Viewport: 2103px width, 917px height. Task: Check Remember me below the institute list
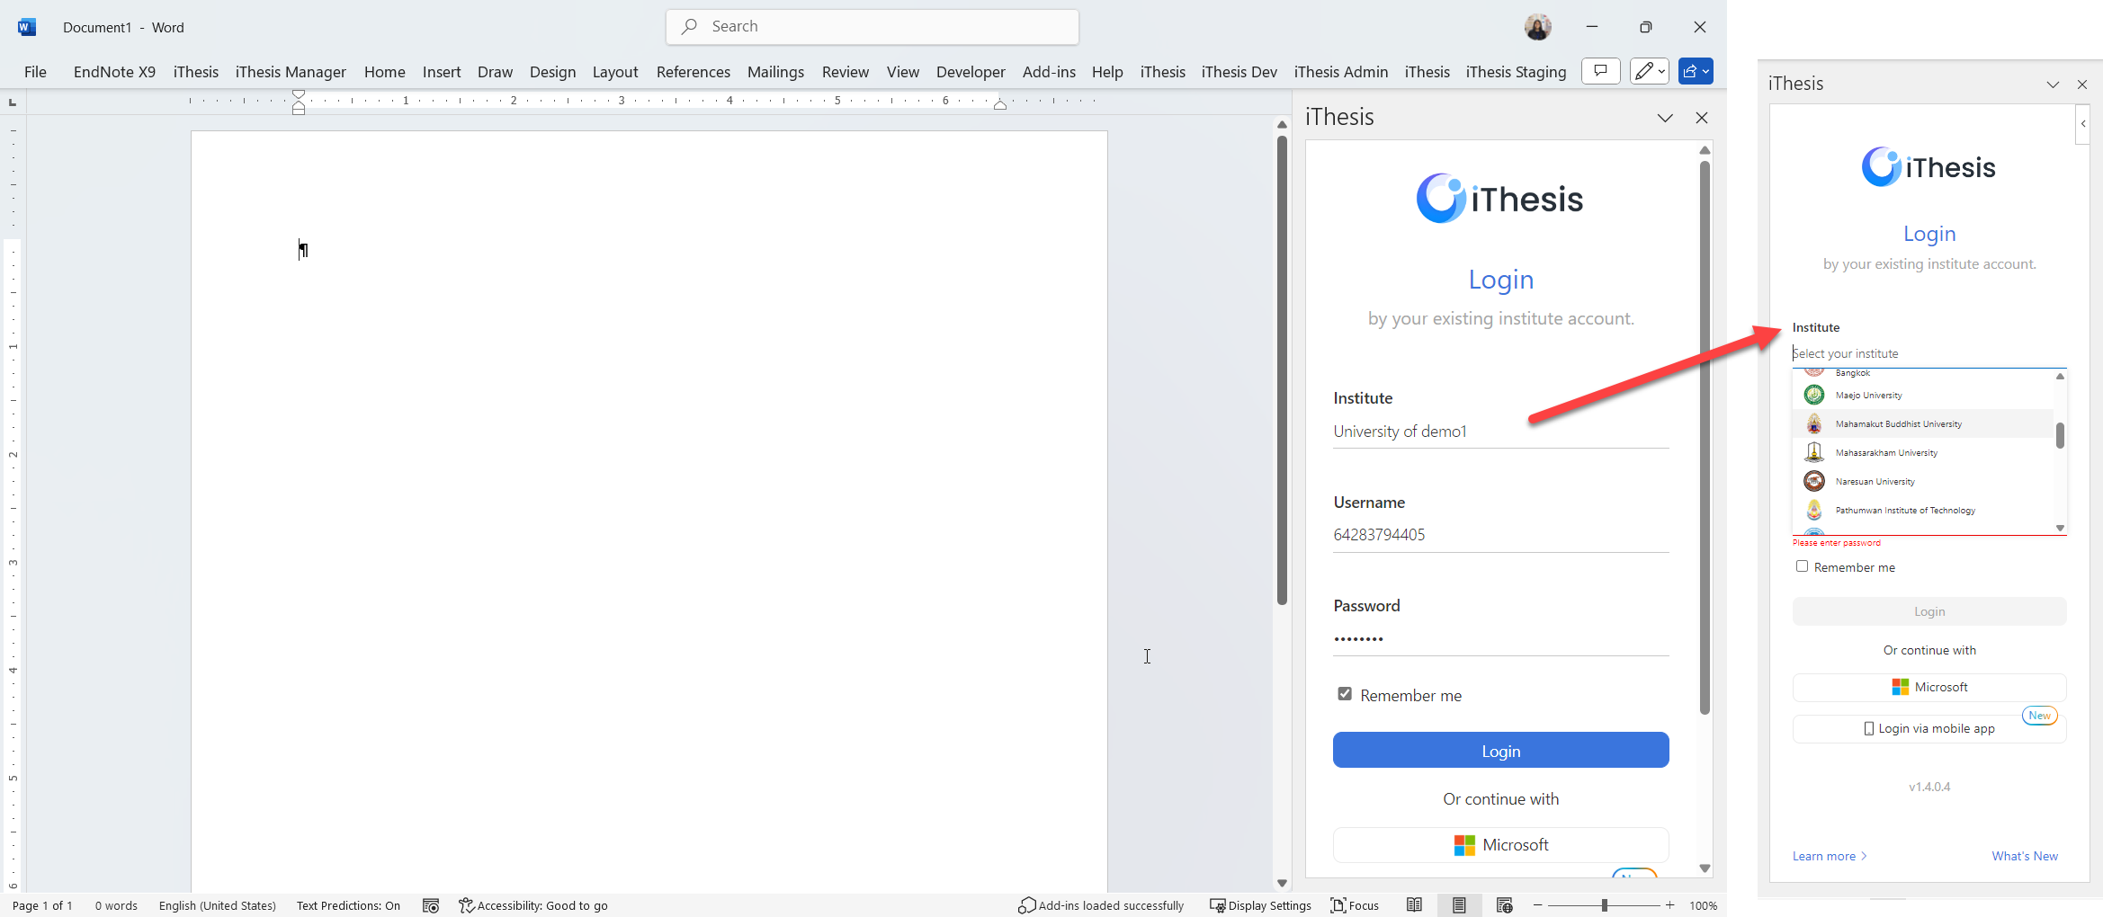point(1802,566)
